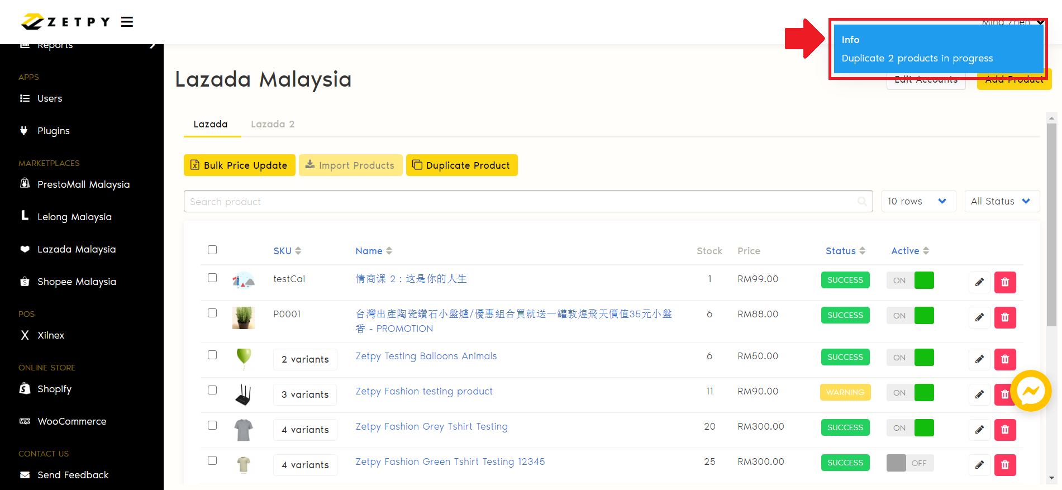Viewport: 1062px width, 490px height.
Task: Open Shopee Malaysia in the sidebar
Action: pyautogui.click(x=77, y=282)
